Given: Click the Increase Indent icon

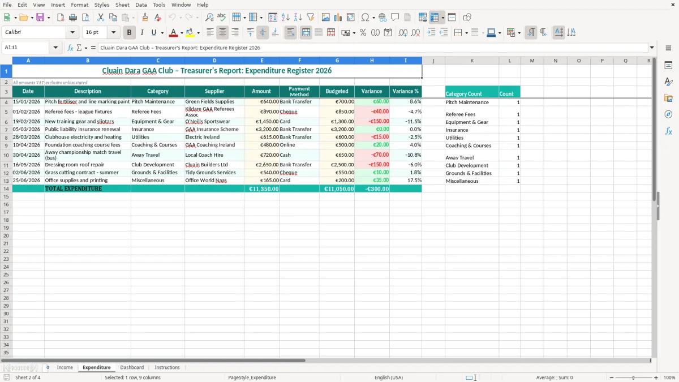Looking at the screenshot, I should pyautogui.click(x=431, y=33).
